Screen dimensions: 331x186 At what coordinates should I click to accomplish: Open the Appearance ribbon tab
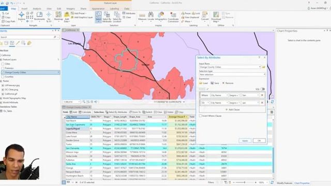point(98,9)
